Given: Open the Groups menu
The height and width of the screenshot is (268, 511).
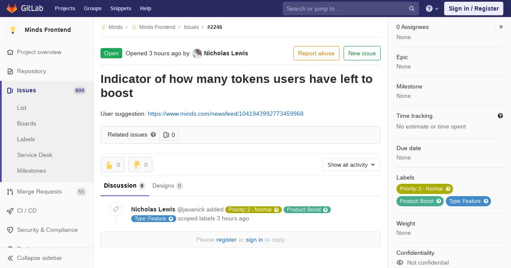Looking at the screenshot, I should pos(92,9).
